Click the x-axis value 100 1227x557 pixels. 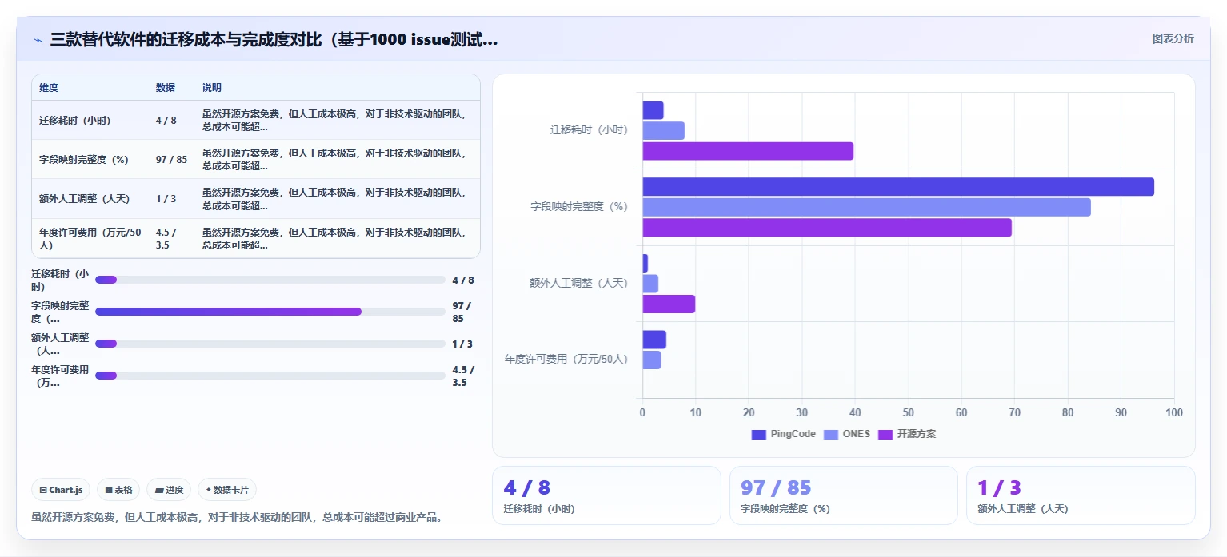tap(1173, 412)
